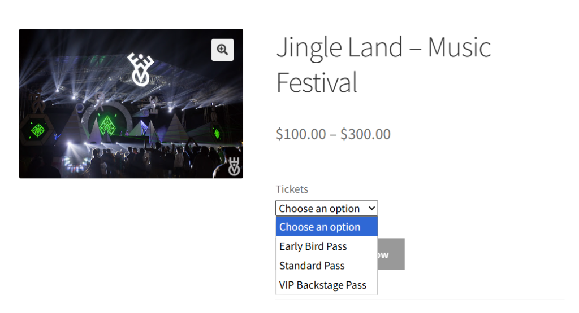Click the watermark logo in the photo's corner

click(234, 166)
